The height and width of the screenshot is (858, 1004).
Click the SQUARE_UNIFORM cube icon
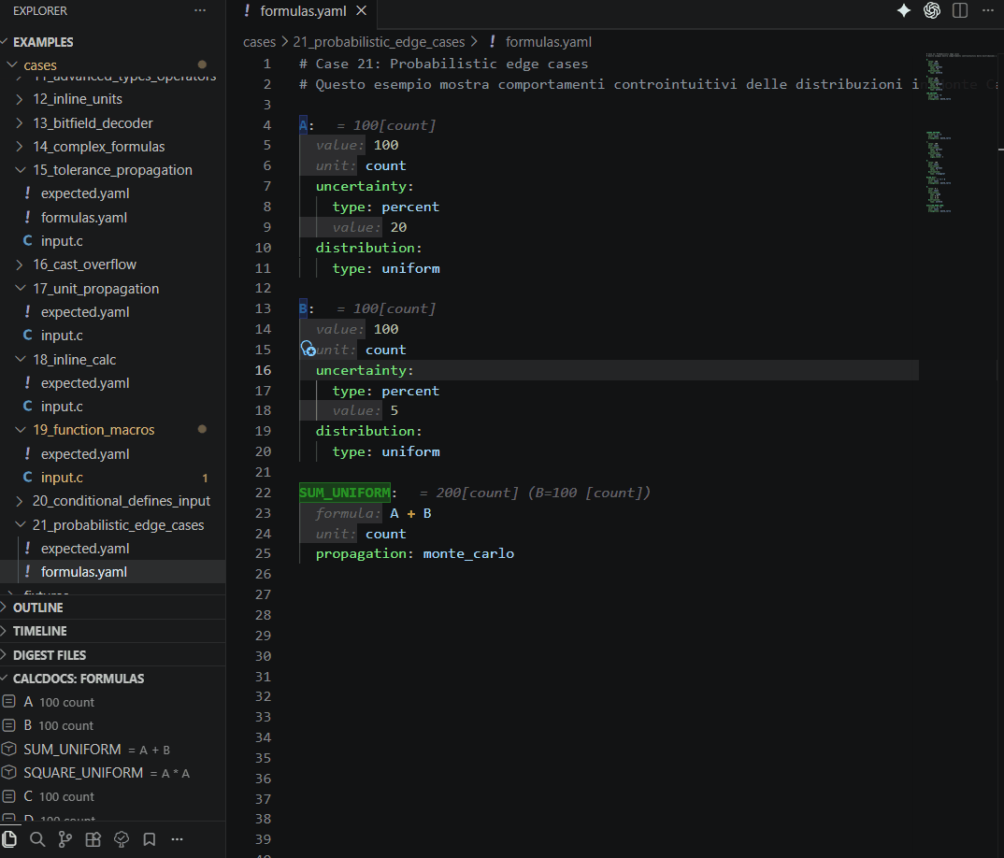9,773
